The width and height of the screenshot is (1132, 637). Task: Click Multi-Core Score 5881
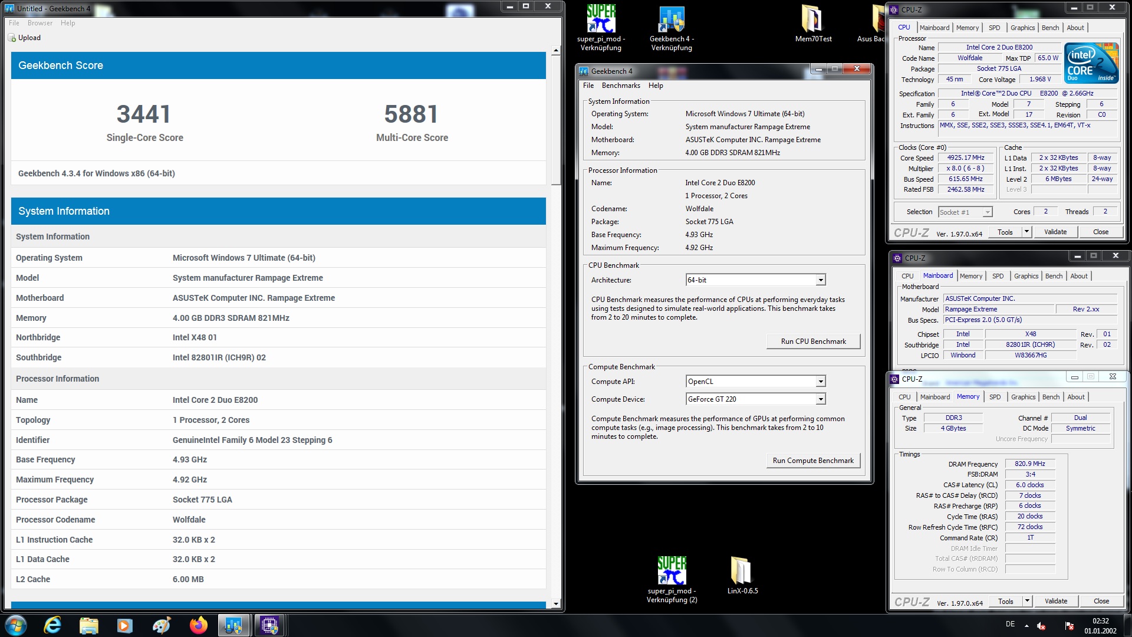[x=412, y=114]
